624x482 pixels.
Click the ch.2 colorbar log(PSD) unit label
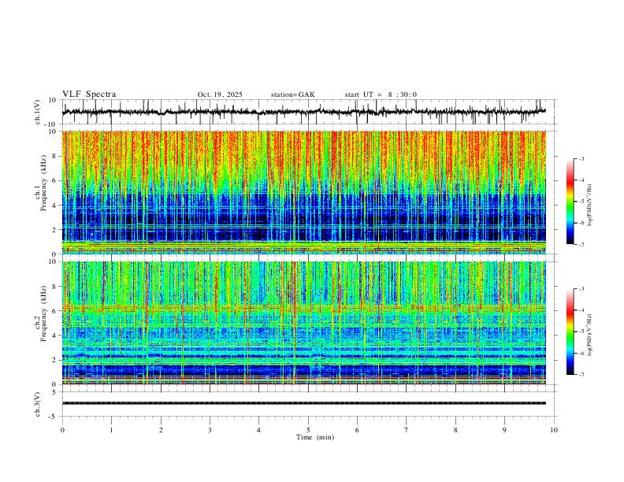[x=590, y=336]
